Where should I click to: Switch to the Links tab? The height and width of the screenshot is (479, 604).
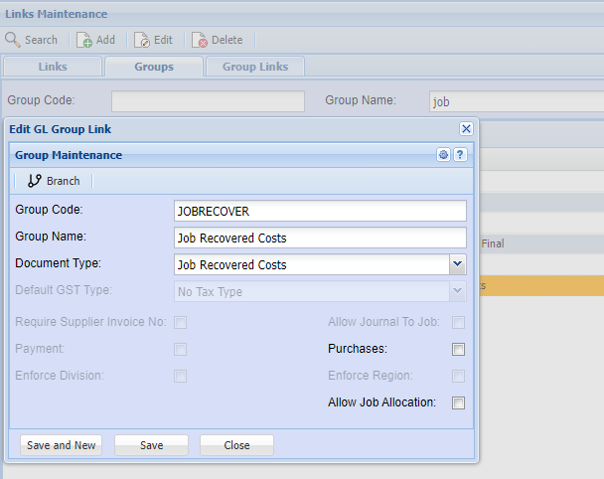pyautogui.click(x=53, y=67)
